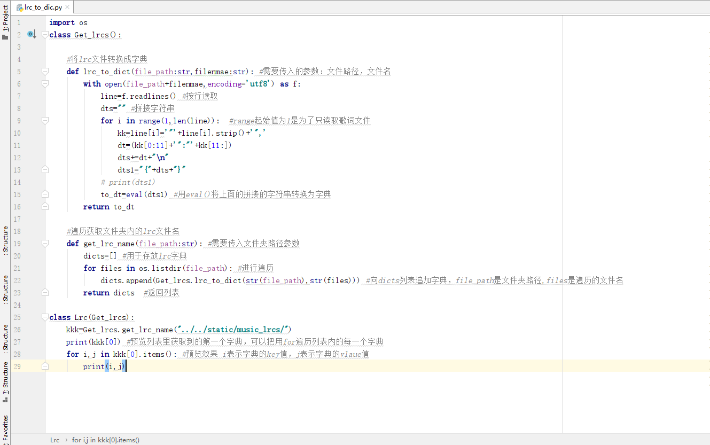Place cursor inside print(i,j) statement
The height and width of the screenshot is (445, 710).
tap(104, 366)
